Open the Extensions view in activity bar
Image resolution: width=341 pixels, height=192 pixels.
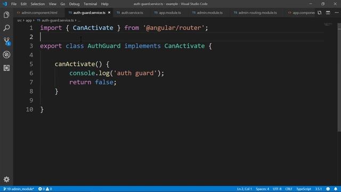(6, 68)
